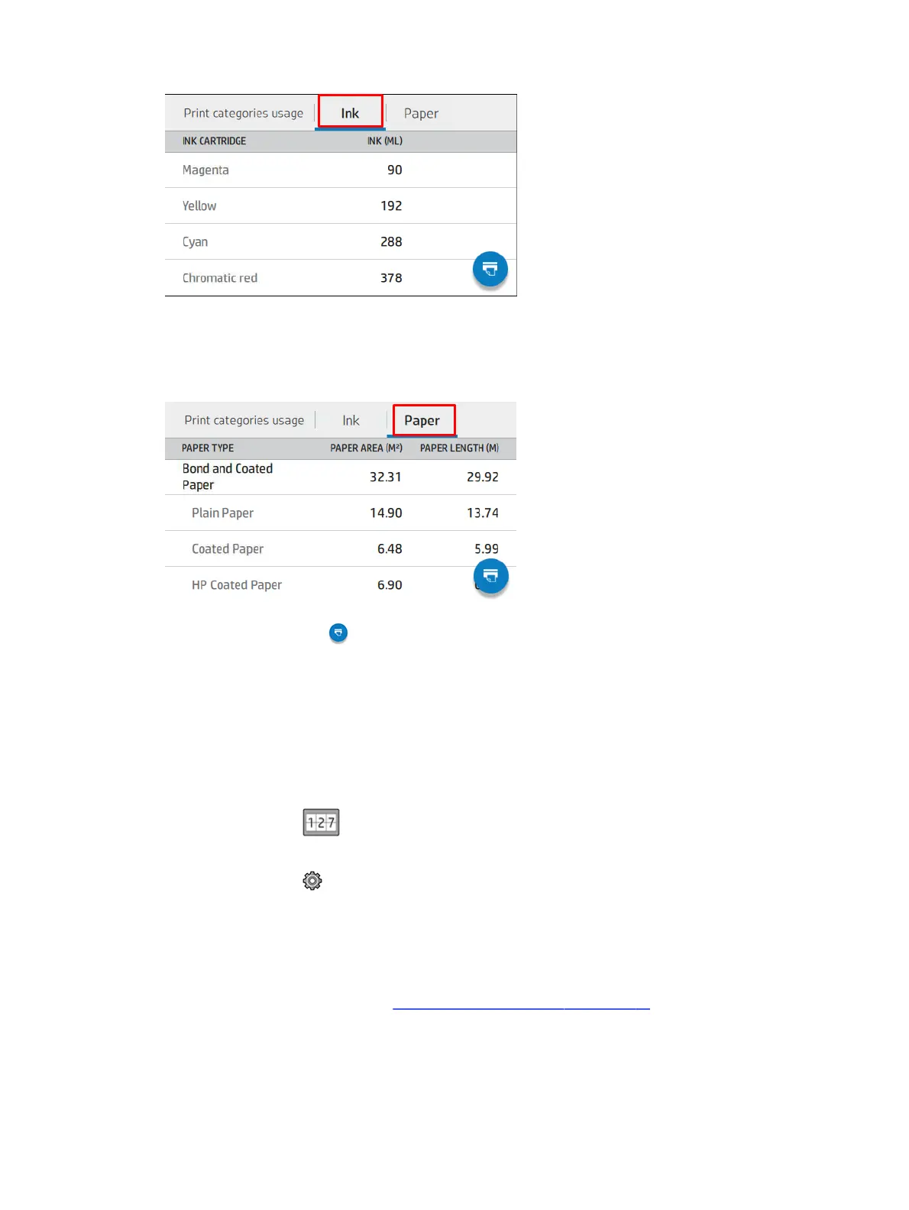Click the settings gear icon
The image size is (909, 1210).
click(312, 881)
